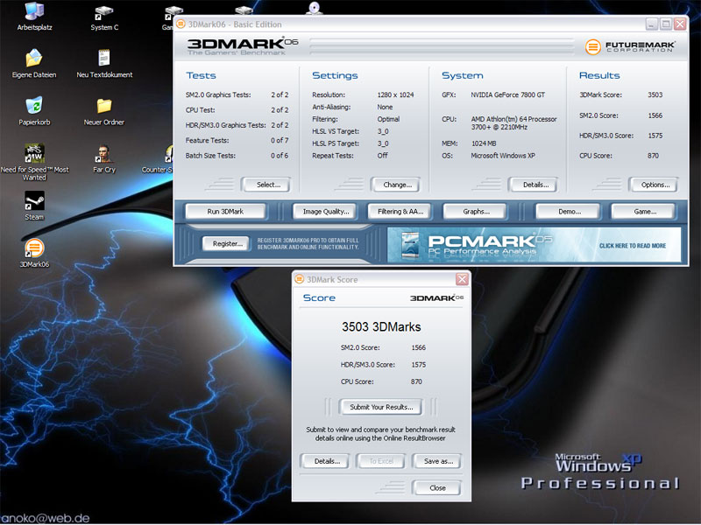This screenshot has height=525, width=701.
Task: Click the 'Microsoft Windows XP' OS value
Action: pos(502,156)
